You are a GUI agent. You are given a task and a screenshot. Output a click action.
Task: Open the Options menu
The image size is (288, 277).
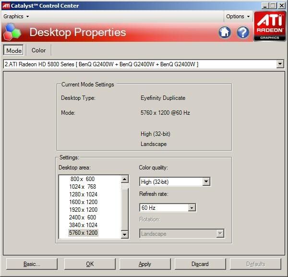click(x=238, y=16)
